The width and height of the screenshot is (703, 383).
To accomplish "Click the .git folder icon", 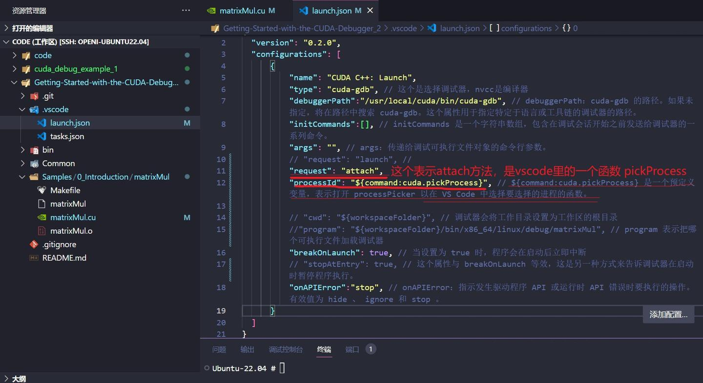I will (34, 96).
